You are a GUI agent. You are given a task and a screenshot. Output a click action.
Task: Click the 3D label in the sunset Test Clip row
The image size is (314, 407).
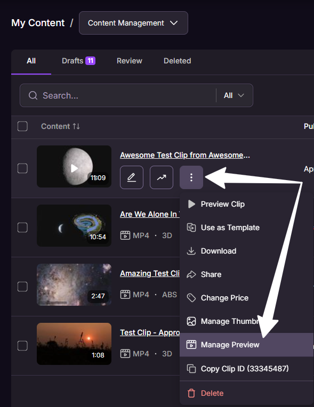click(167, 354)
